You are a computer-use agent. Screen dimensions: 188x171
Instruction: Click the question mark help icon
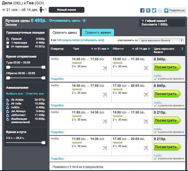click(182, 49)
